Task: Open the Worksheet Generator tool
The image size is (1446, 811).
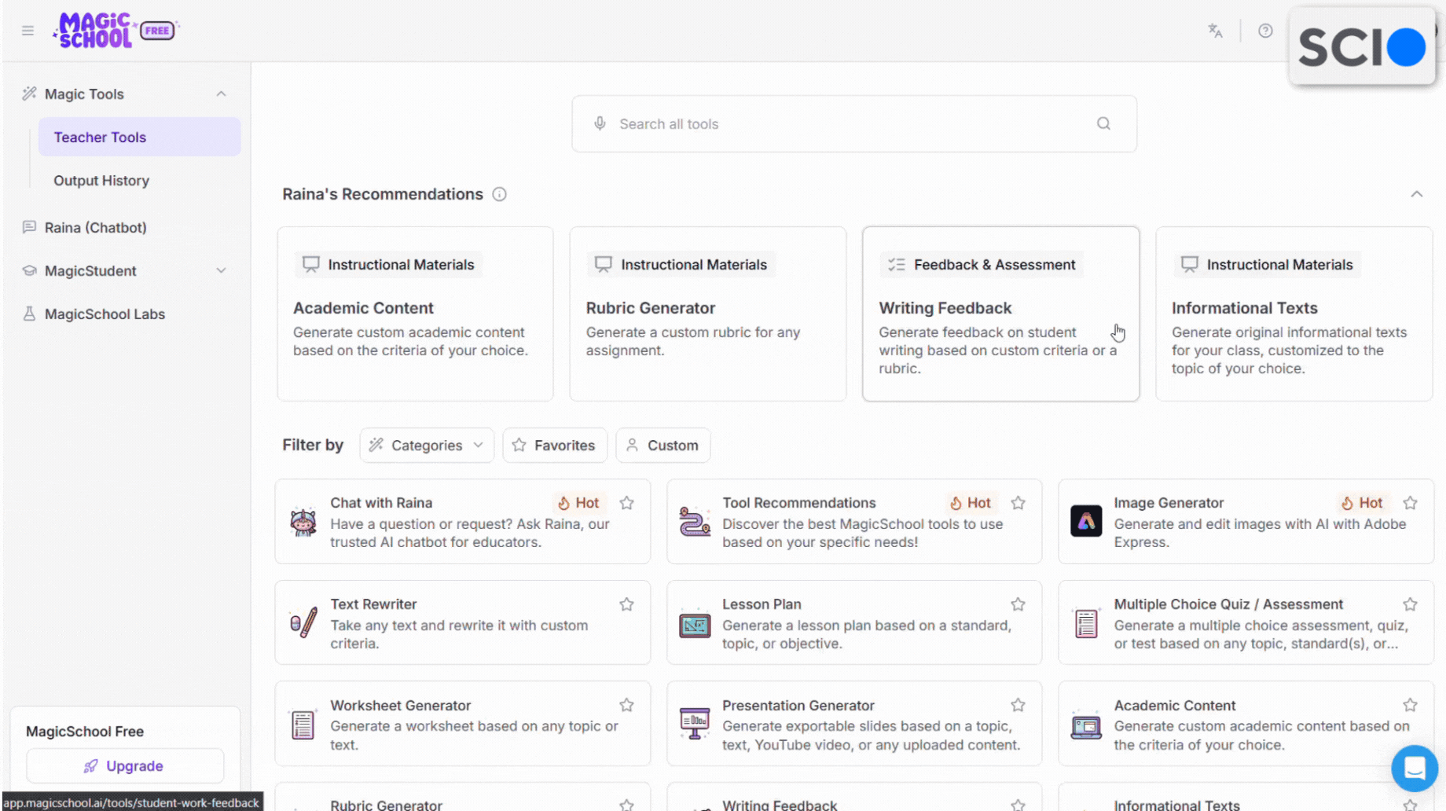Action: 463,724
